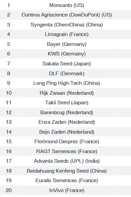Select Syngenta (ChemChina) (China) cell
This screenshot has height=197, width=131.
pyautogui.click(x=67, y=25)
